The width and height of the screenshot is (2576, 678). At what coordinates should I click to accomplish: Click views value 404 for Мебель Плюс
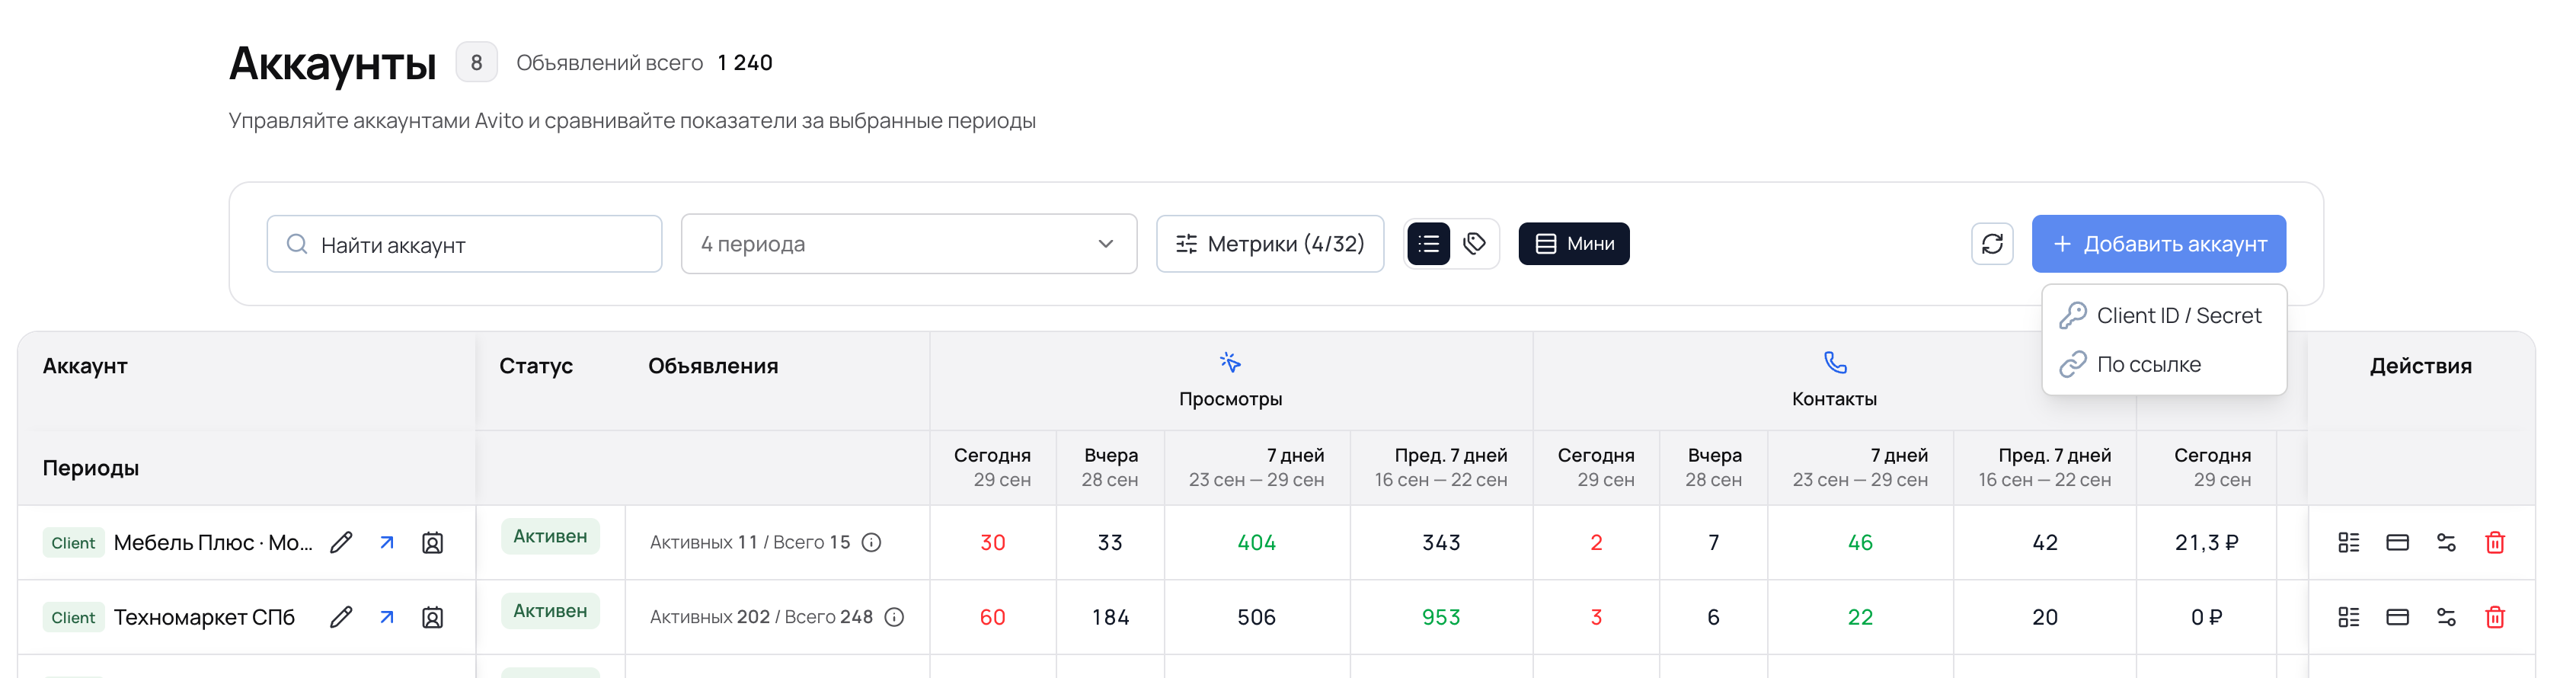pos(1256,542)
